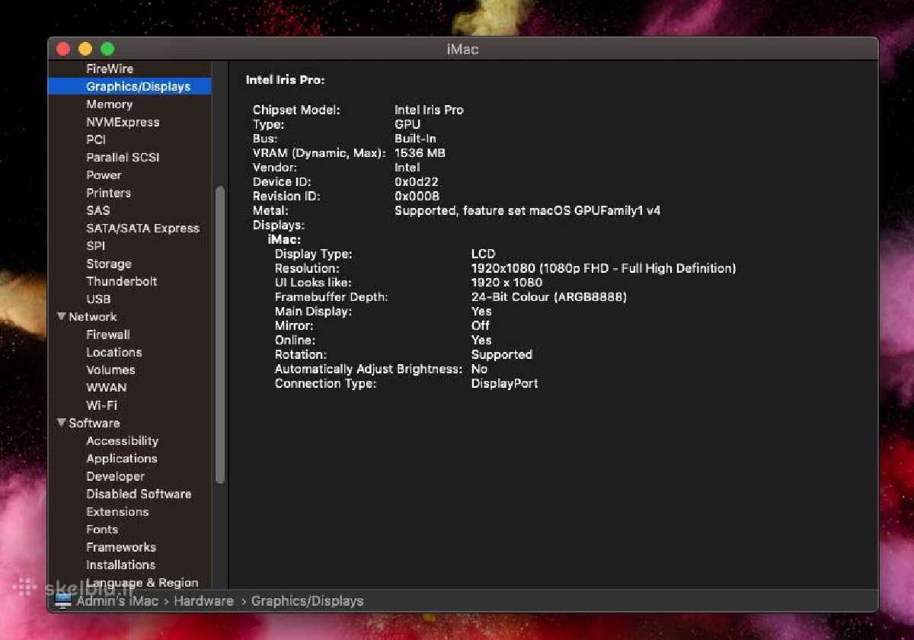Open the Memory section
The width and height of the screenshot is (914, 640).
[x=109, y=104]
